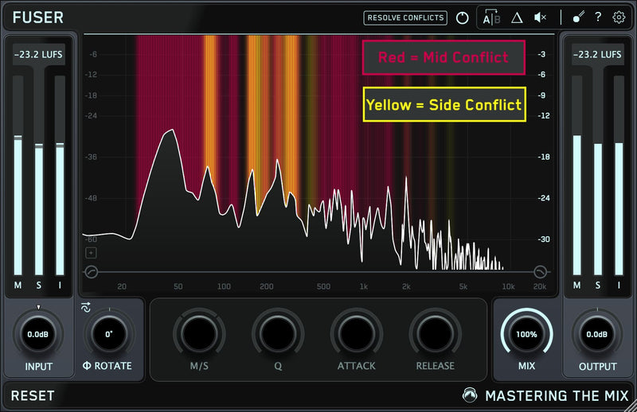Viewport: 637px width, 412px height.
Task: Open settings via the gear icon
Action: click(x=619, y=17)
